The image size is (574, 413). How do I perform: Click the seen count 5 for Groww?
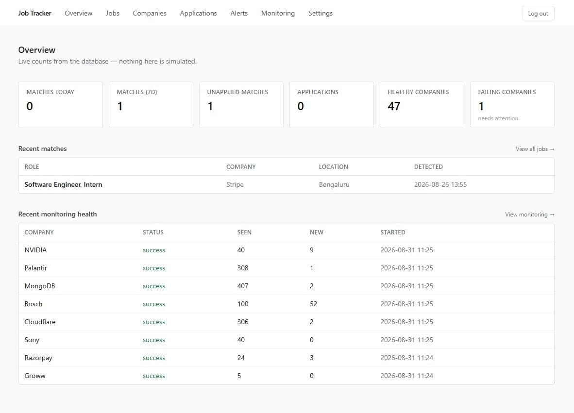pos(239,375)
